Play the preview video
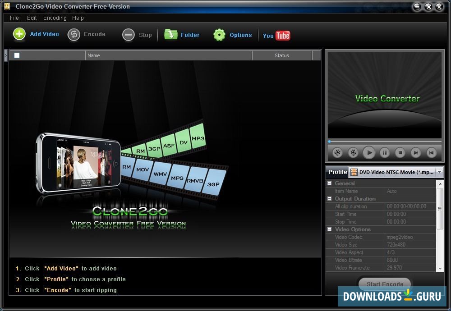 pos(369,153)
